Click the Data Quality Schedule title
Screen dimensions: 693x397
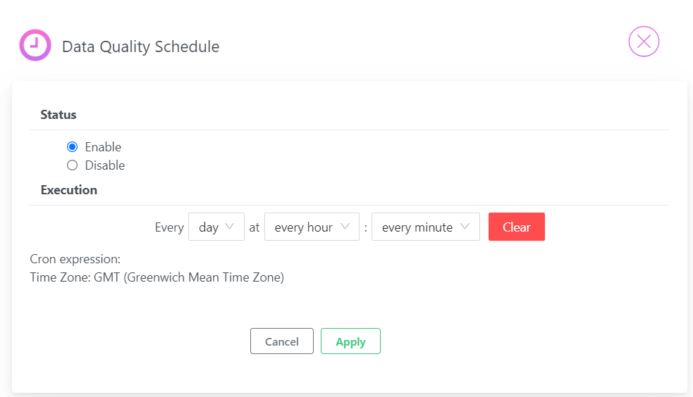[x=140, y=46]
